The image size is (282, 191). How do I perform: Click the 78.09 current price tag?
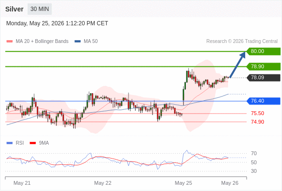click(x=263, y=78)
